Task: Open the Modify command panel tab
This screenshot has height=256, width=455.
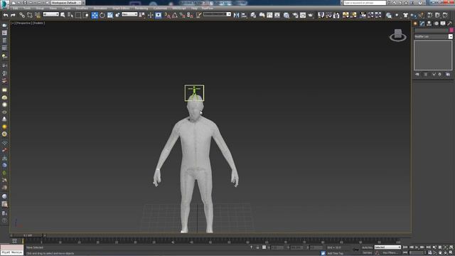Action: coord(422,23)
